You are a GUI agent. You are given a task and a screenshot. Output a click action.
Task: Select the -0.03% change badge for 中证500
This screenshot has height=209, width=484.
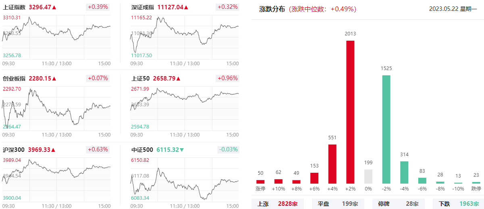[228, 150]
